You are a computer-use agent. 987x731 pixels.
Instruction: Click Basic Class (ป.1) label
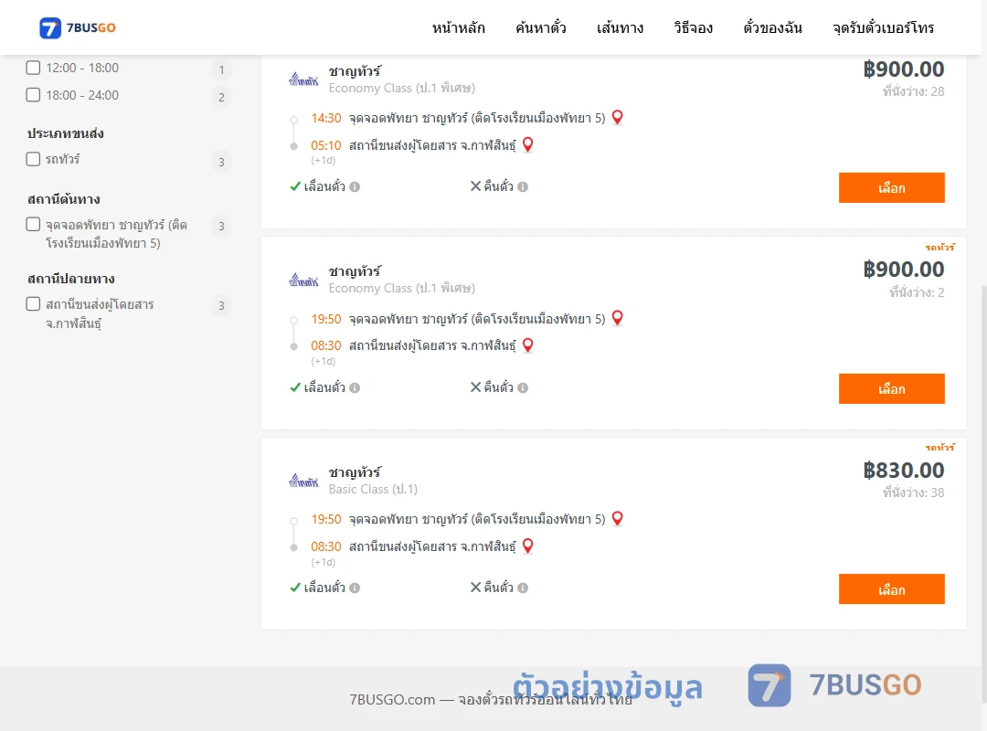pos(373,489)
